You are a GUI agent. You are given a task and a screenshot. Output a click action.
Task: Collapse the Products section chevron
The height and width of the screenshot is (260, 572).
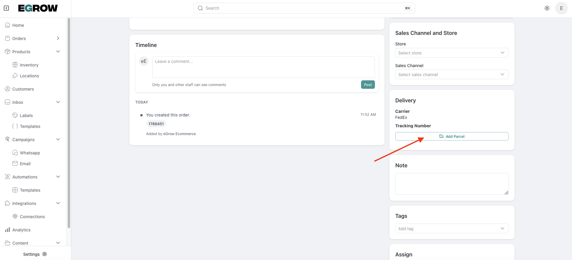(x=58, y=52)
